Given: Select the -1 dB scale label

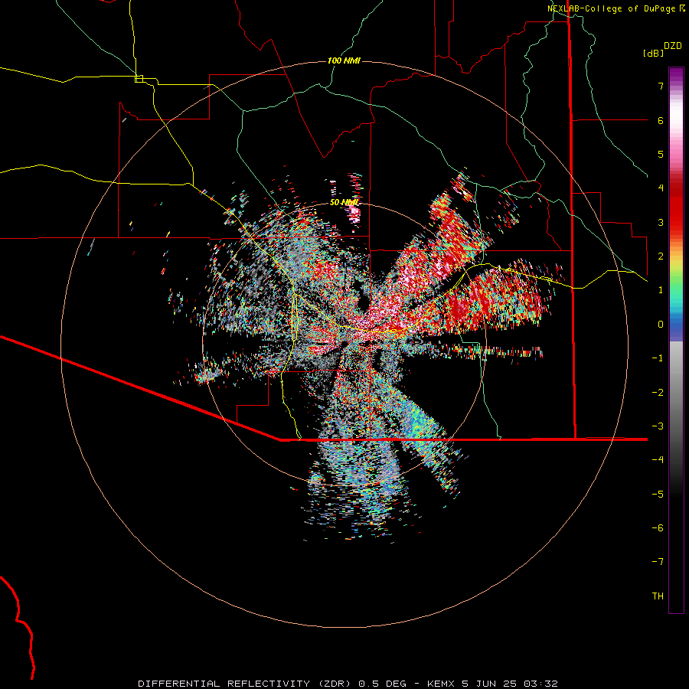Looking at the screenshot, I should click(658, 358).
